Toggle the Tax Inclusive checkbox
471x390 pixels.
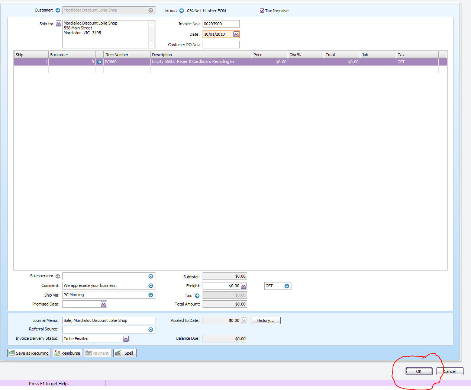262,10
